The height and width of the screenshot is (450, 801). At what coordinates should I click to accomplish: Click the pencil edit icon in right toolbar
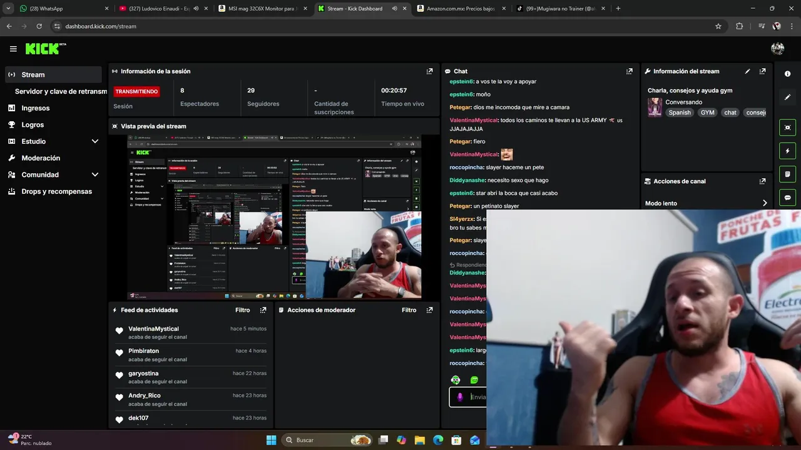(x=787, y=97)
